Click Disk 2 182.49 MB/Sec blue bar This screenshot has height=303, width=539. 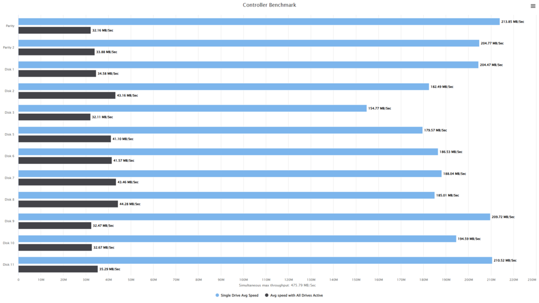(224, 87)
